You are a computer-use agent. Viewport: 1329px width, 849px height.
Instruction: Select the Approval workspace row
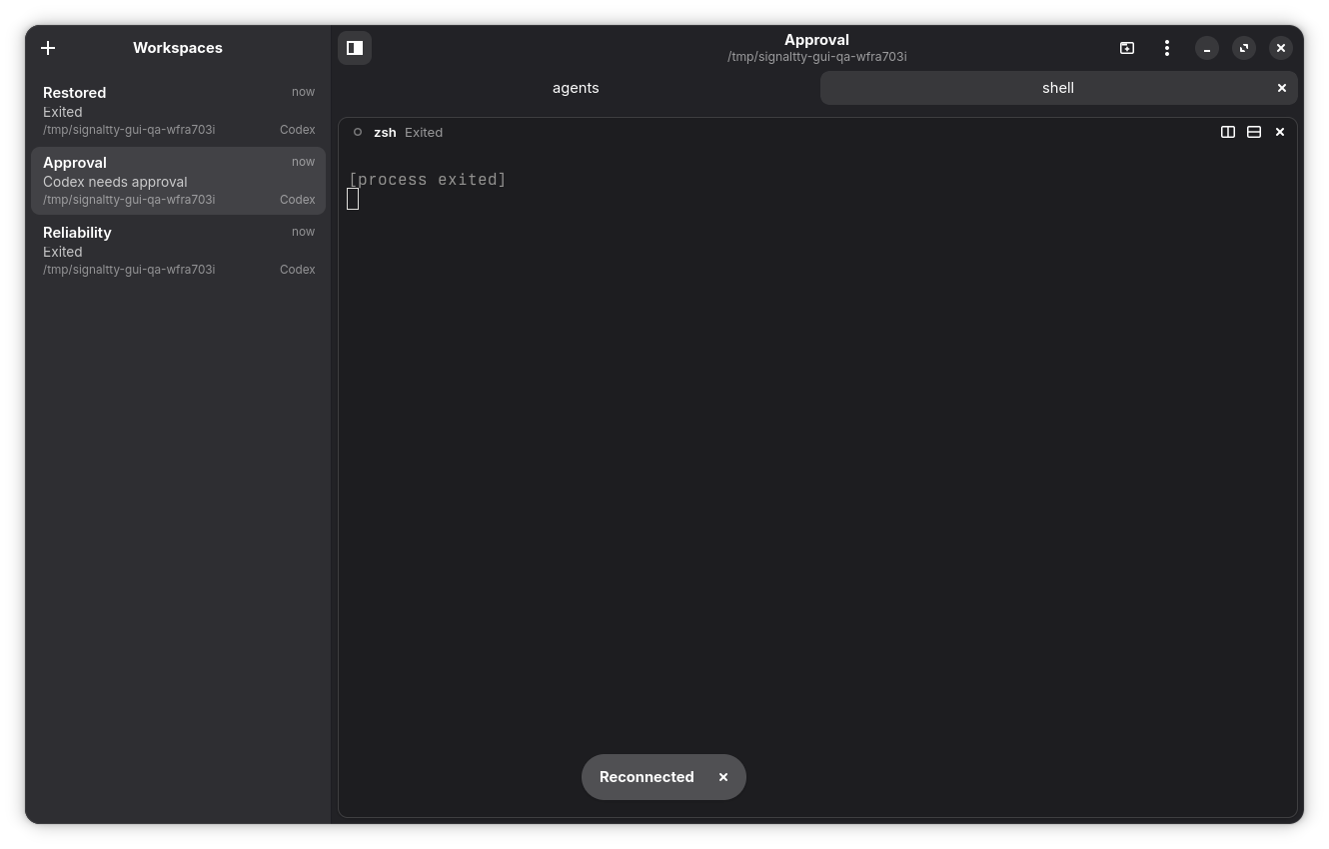pos(178,181)
